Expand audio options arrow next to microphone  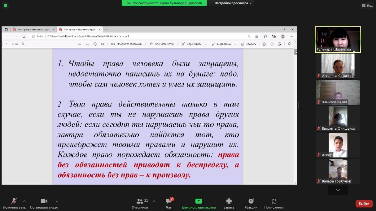(x=24, y=201)
